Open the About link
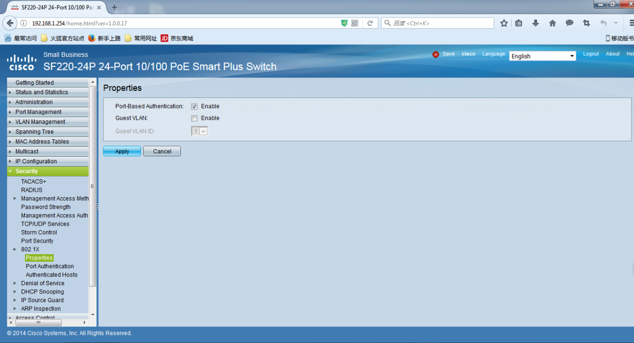 [x=613, y=54]
